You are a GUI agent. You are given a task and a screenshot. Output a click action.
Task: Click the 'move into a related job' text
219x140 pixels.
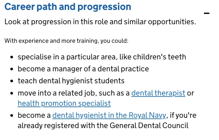(x=74, y=93)
